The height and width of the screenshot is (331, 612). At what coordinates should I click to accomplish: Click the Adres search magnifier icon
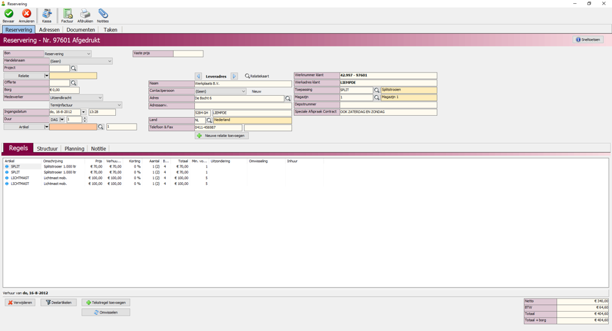coord(288,98)
